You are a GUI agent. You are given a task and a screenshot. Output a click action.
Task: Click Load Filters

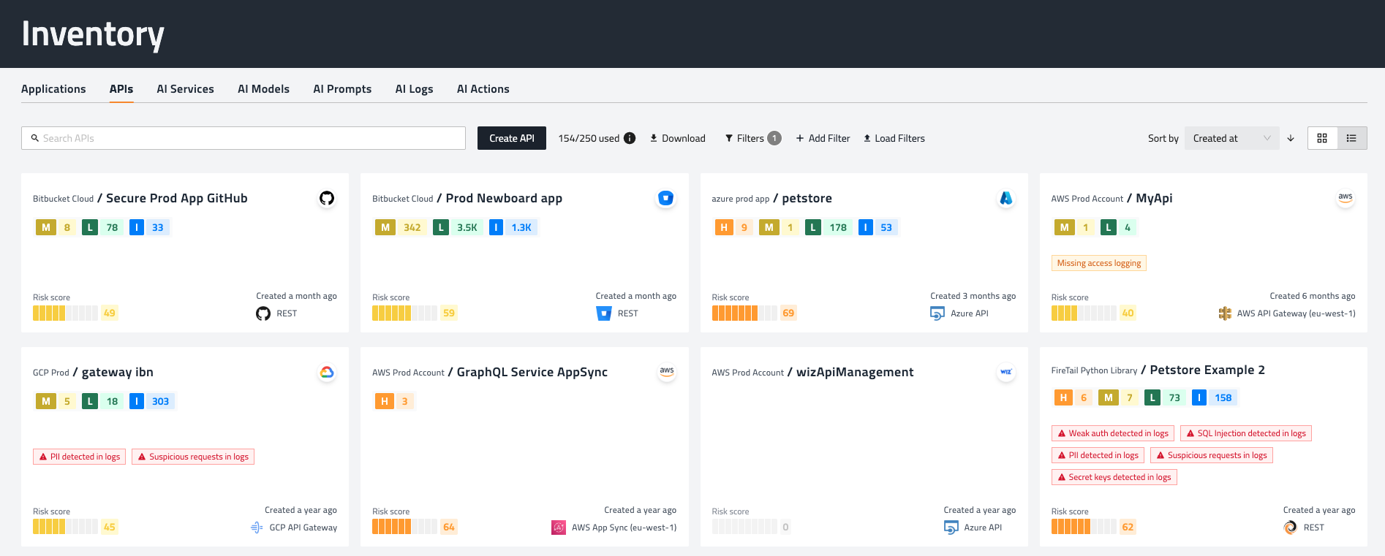[894, 138]
